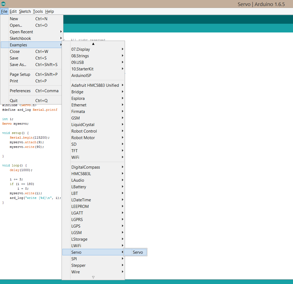The image size is (293, 284).
Task: Expand the WiFi examples
Action: tap(93, 157)
